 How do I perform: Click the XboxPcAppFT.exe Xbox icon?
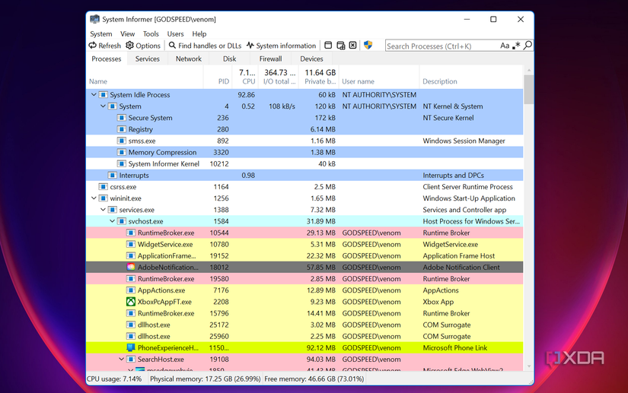(x=131, y=302)
